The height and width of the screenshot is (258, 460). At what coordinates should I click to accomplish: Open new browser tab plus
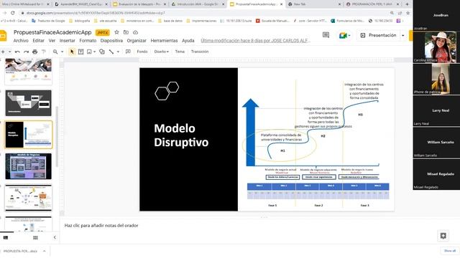(x=407, y=4)
